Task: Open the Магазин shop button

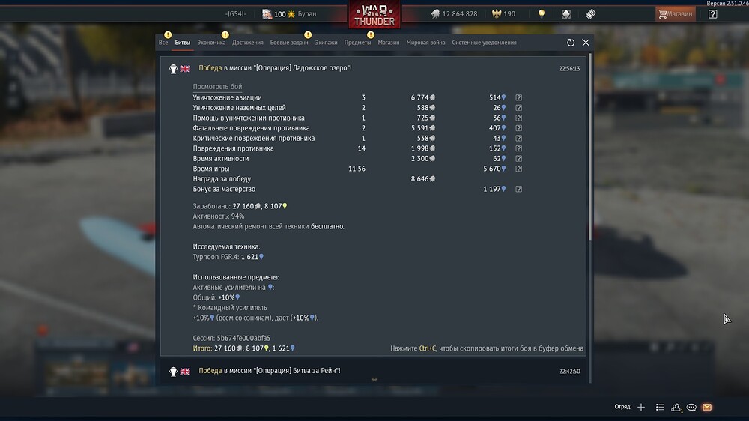Action: [x=675, y=14]
